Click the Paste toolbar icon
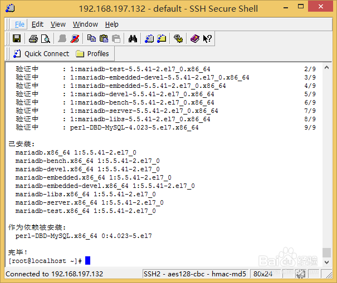This screenshot has width=337, height=283. (x=104, y=38)
